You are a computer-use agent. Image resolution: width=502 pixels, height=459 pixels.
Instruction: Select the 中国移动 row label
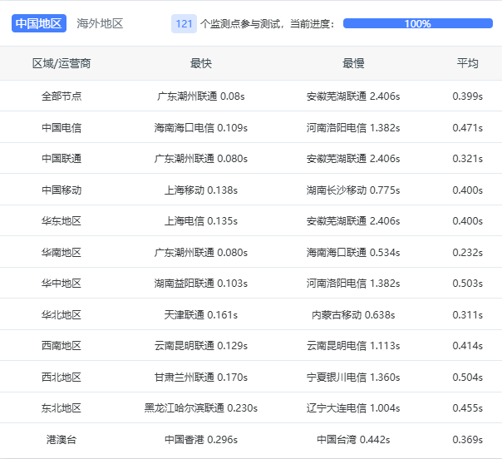[62, 190]
